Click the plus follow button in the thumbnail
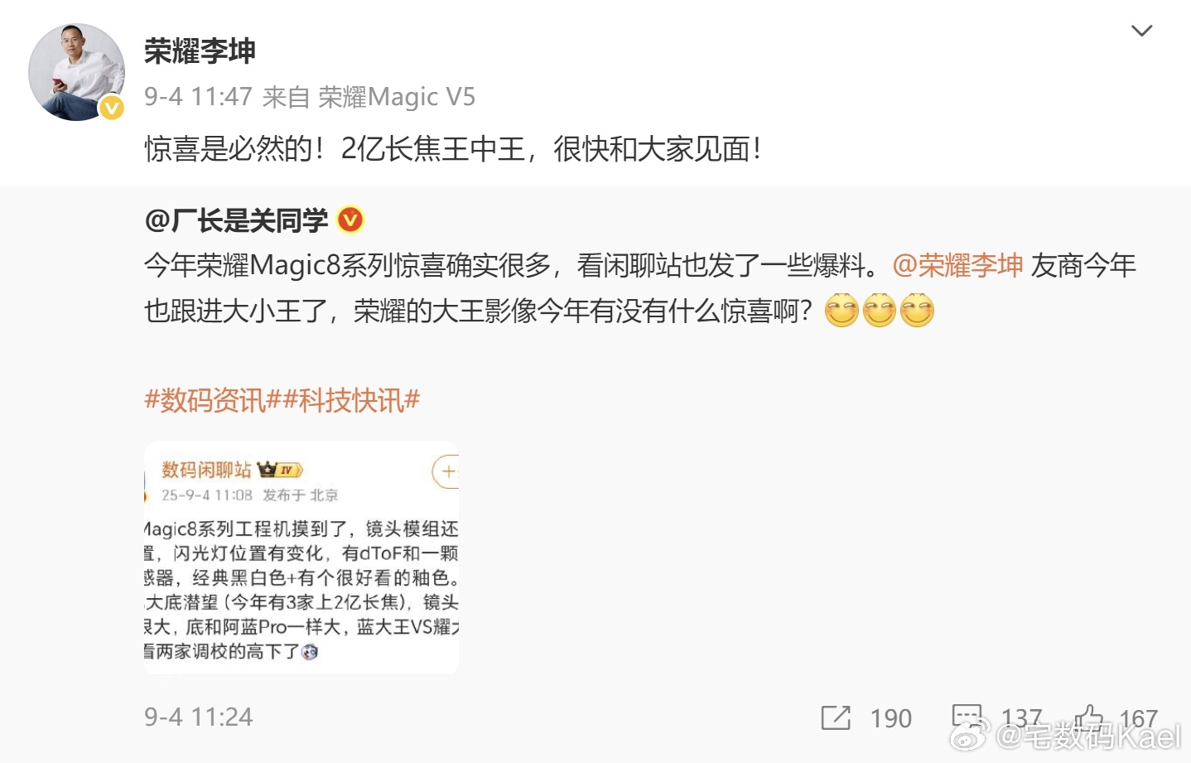The width and height of the screenshot is (1191, 763). click(446, 471)
